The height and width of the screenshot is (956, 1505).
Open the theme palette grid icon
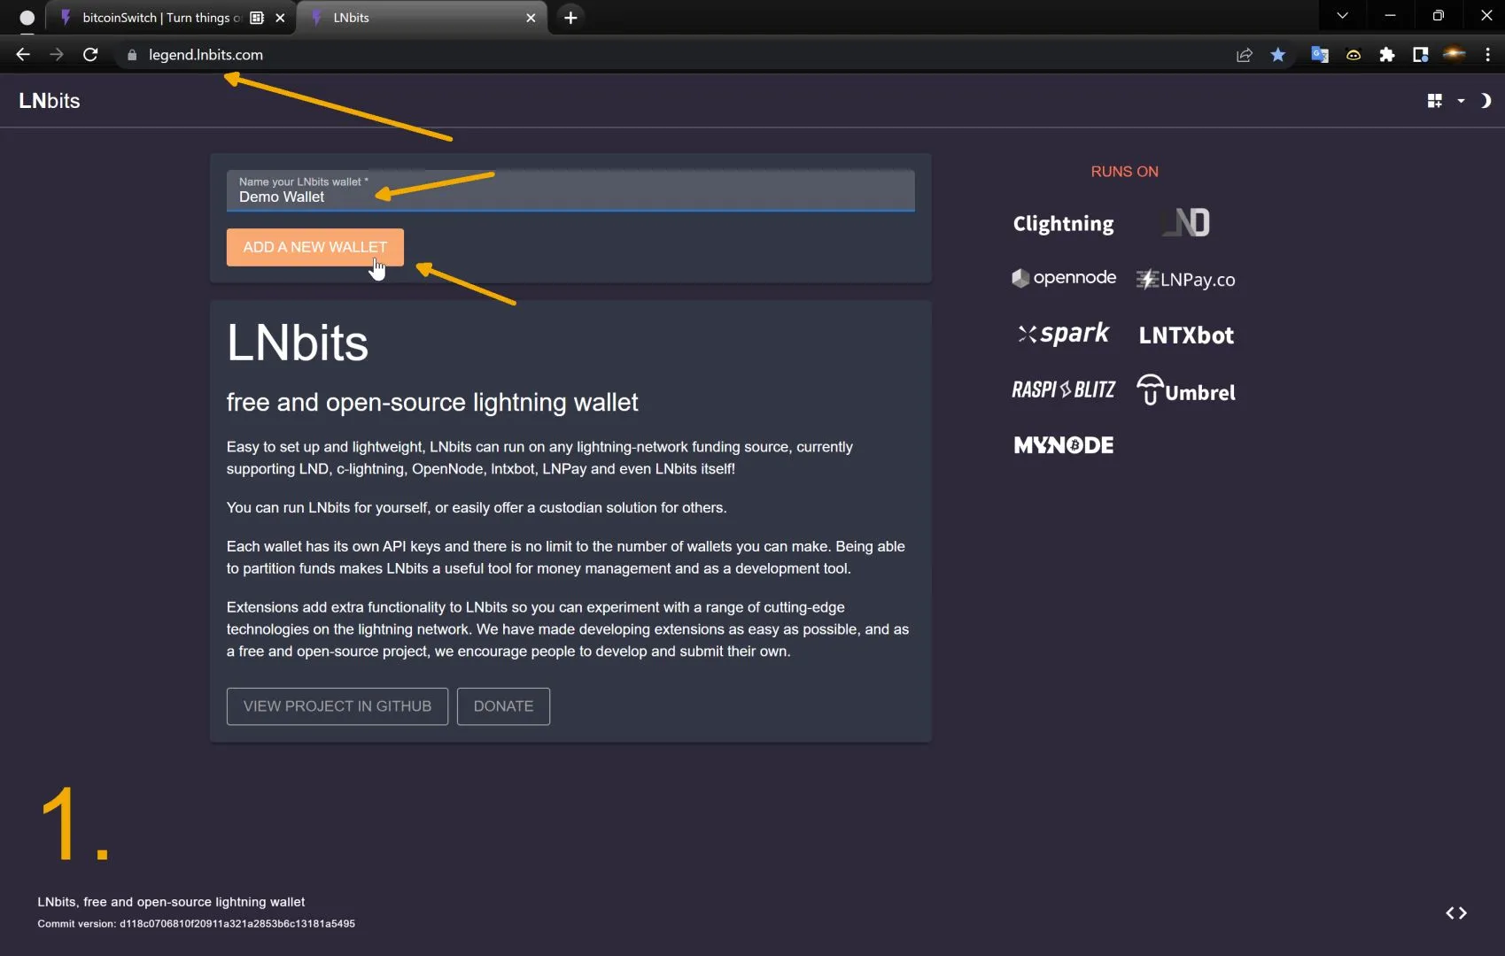1434,101
